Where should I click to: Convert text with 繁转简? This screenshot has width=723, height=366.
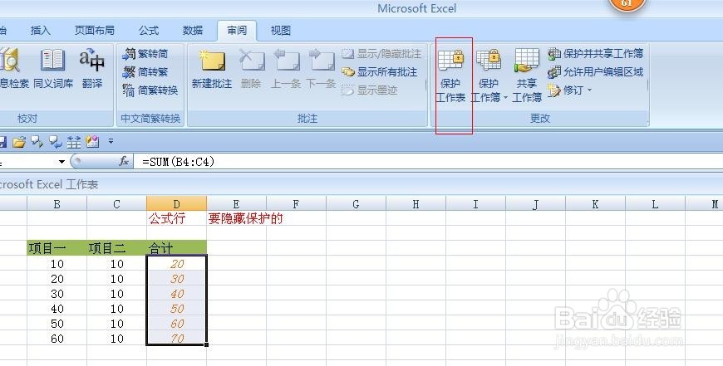click(145, 54)
